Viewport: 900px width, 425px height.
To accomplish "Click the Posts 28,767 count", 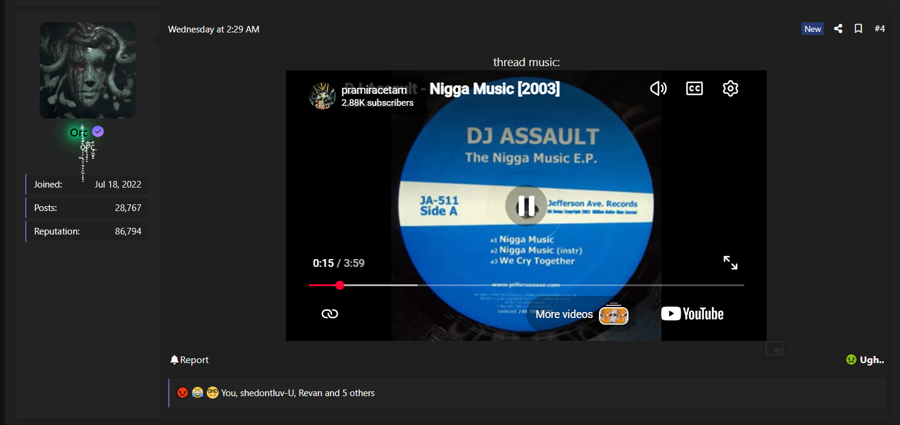I will click(128, 207).
